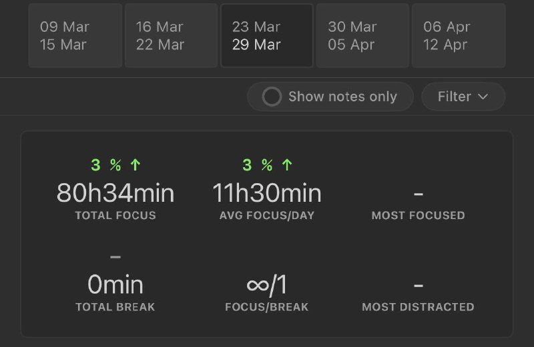The image size is (534, 347).
Task: Click the TOTAL FOCUS label
Action: click(115, 216)
